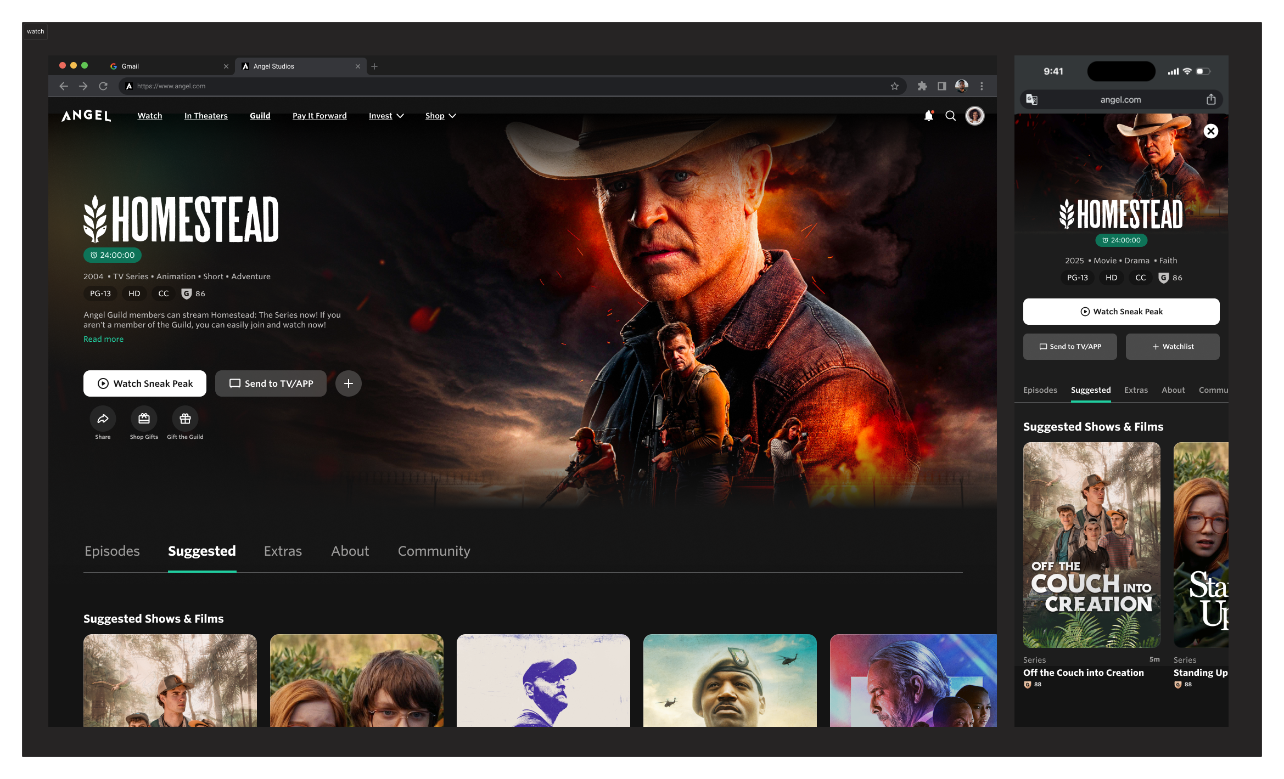Open the Off the Couch into Creation poster
The height and width of the screenshot is (779, 1284).
[1091, 545]
